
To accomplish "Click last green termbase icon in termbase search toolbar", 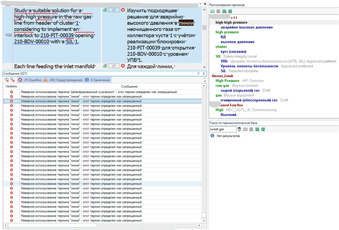I will point(263,129).
